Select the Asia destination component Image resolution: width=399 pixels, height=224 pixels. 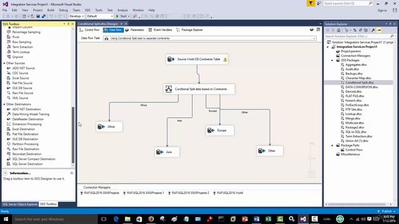167,152
